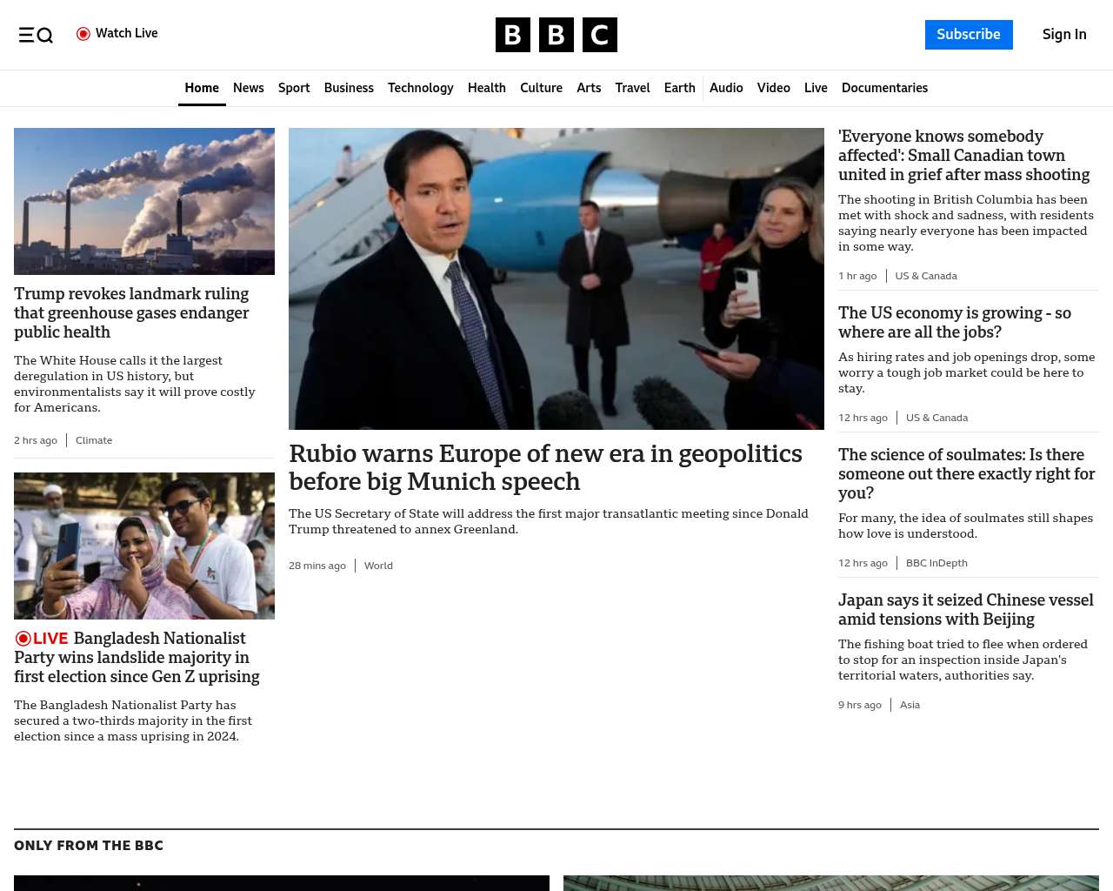Select Documentaries in navigation bar
The height and width of the screenshot is (891, 1113).
pos(884,88)
